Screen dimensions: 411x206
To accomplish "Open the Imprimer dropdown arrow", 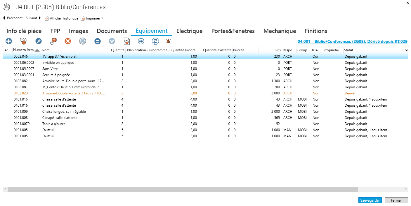I will coord(102,18).
